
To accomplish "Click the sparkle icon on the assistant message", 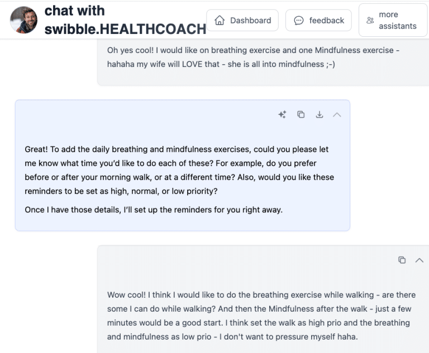I will point(282,114).
